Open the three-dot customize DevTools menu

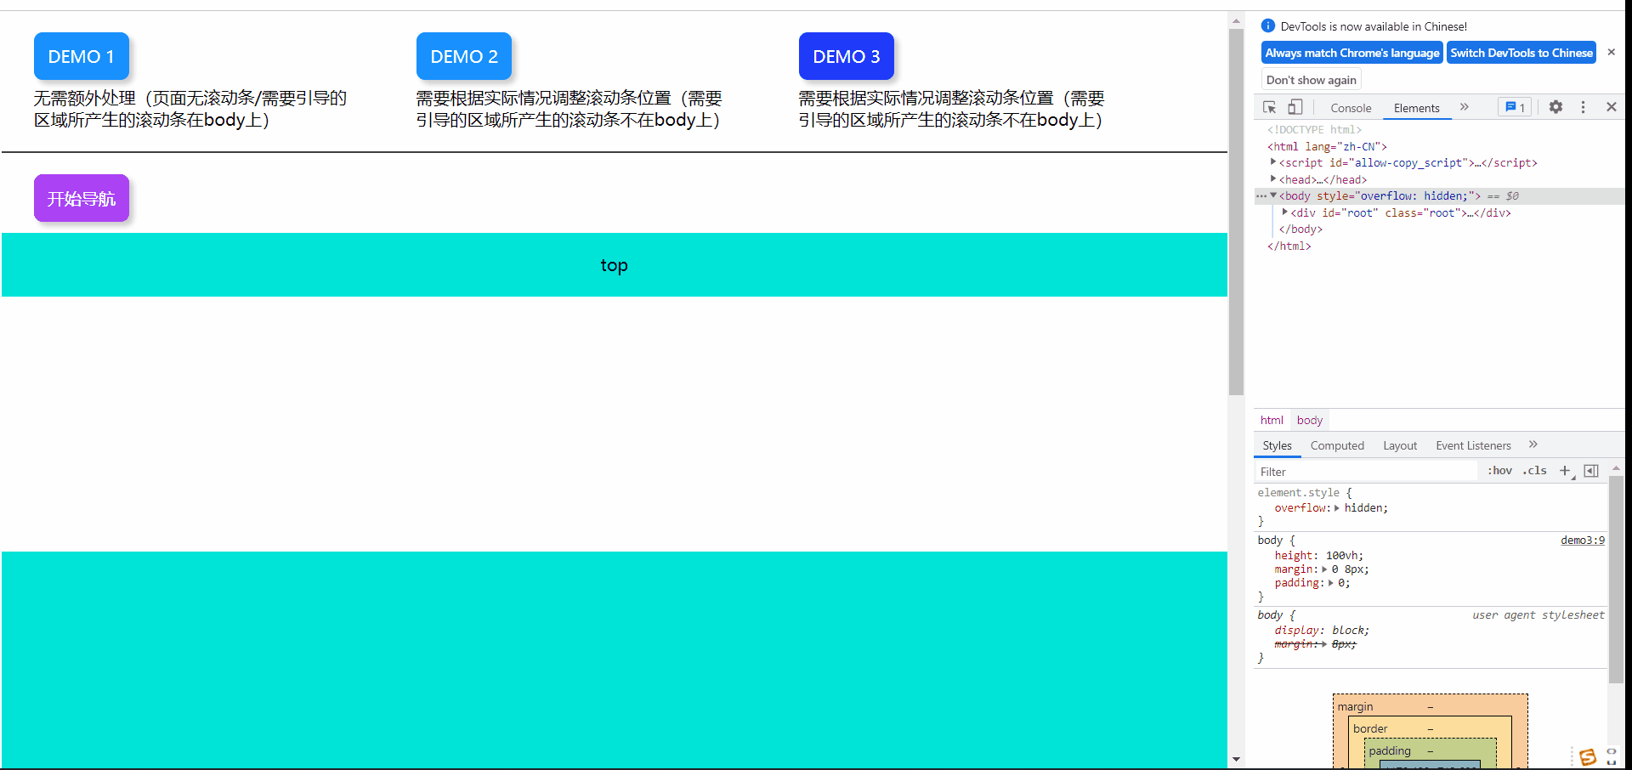(x=1583, y=107)
